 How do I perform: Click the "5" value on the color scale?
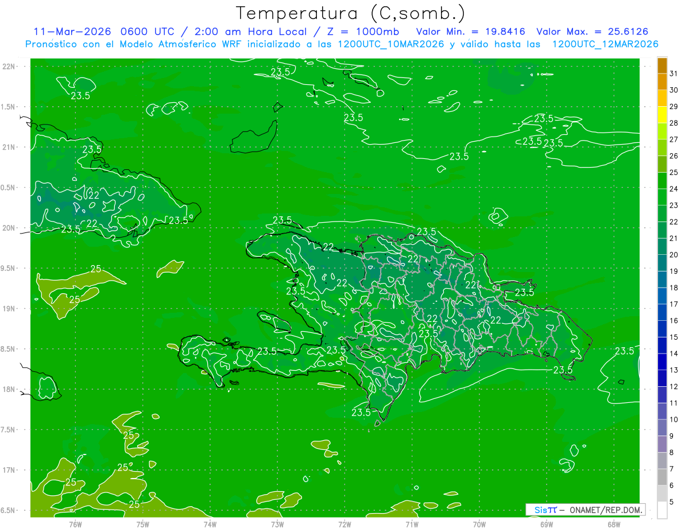[x=672, y=502]
